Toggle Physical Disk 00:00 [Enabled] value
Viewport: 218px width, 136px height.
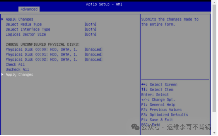(x=94, y=49)
